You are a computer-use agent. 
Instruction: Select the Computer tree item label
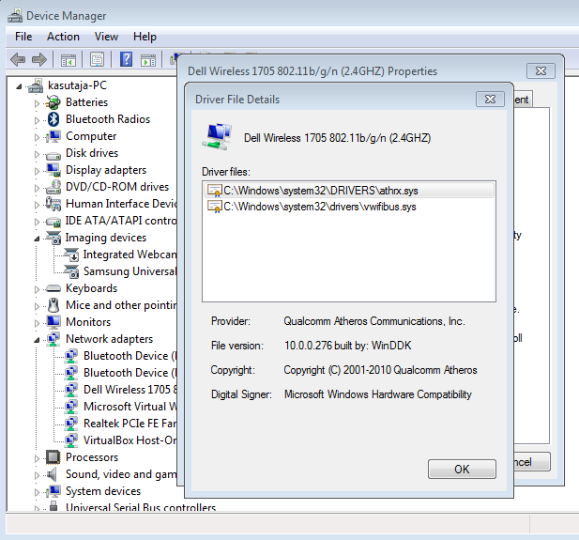(x=91, y=136)
